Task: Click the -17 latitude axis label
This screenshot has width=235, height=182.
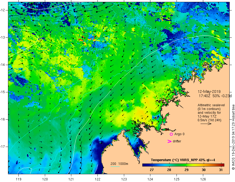Action: tap(3, 147)
